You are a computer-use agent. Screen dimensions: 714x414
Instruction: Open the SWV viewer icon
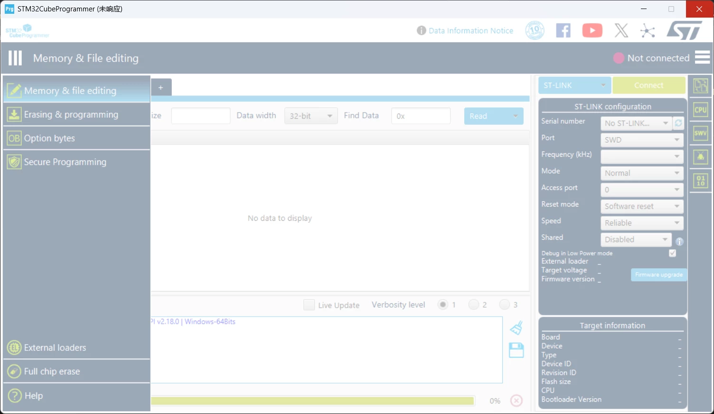coord(701,133)
